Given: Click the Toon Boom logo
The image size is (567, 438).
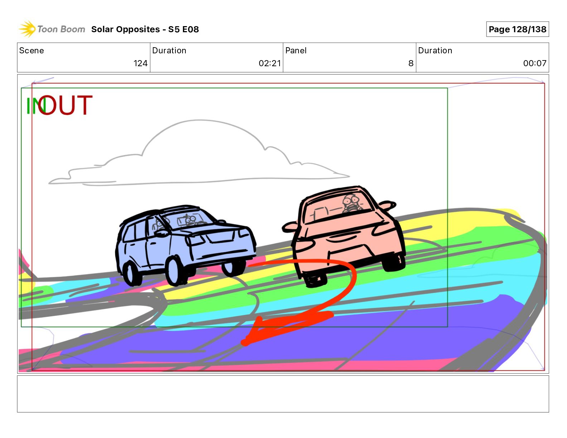Looking at the screenshot, I should click(x=52, y=29).
